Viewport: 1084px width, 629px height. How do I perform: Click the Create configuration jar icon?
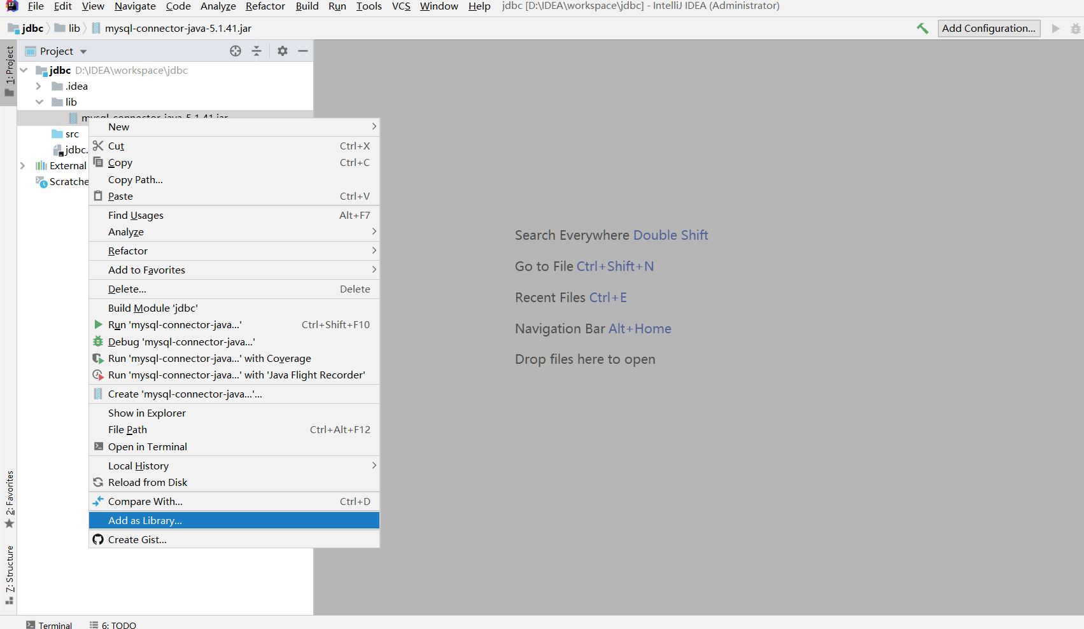(98, 394)
